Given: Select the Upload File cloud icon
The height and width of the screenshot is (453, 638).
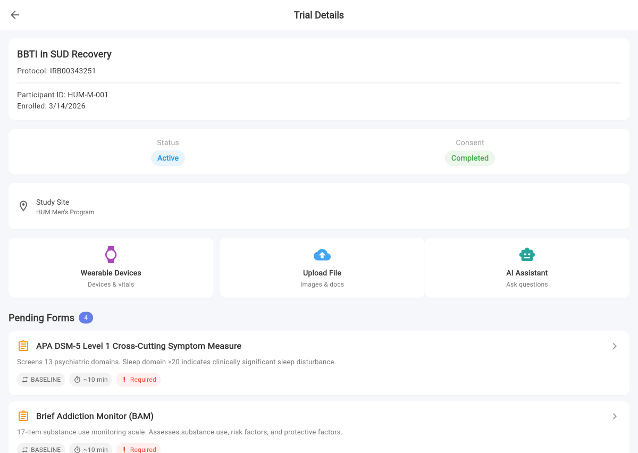Looking at the screenshot, I should pos(322,254).
